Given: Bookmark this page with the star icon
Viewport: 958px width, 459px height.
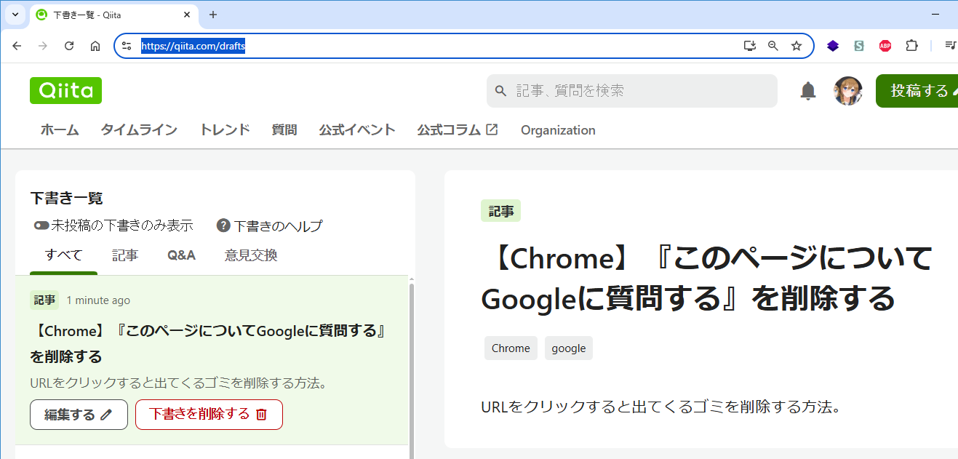Looking at the screenshot, I should (797, 46).
